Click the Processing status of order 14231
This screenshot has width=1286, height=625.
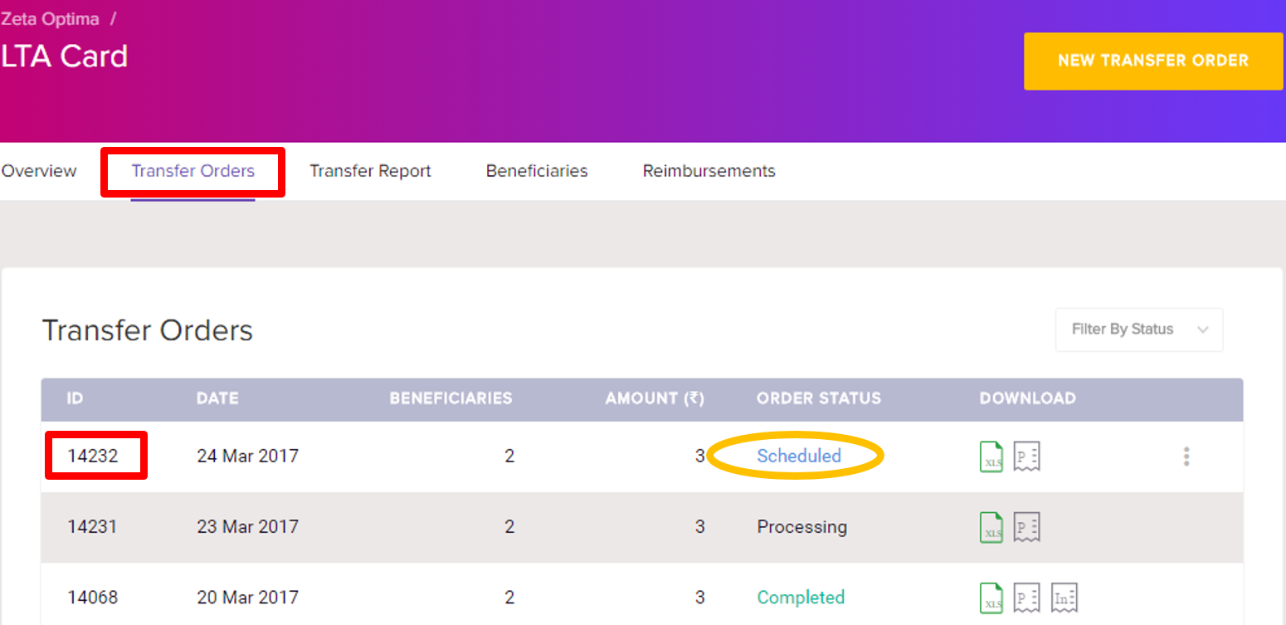pos(801,527)
